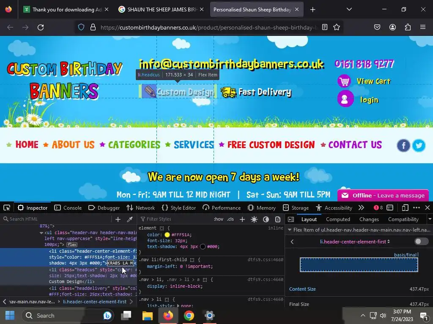Toggle flexbox overlay switch in Layout panel

[x=422, y=242]
